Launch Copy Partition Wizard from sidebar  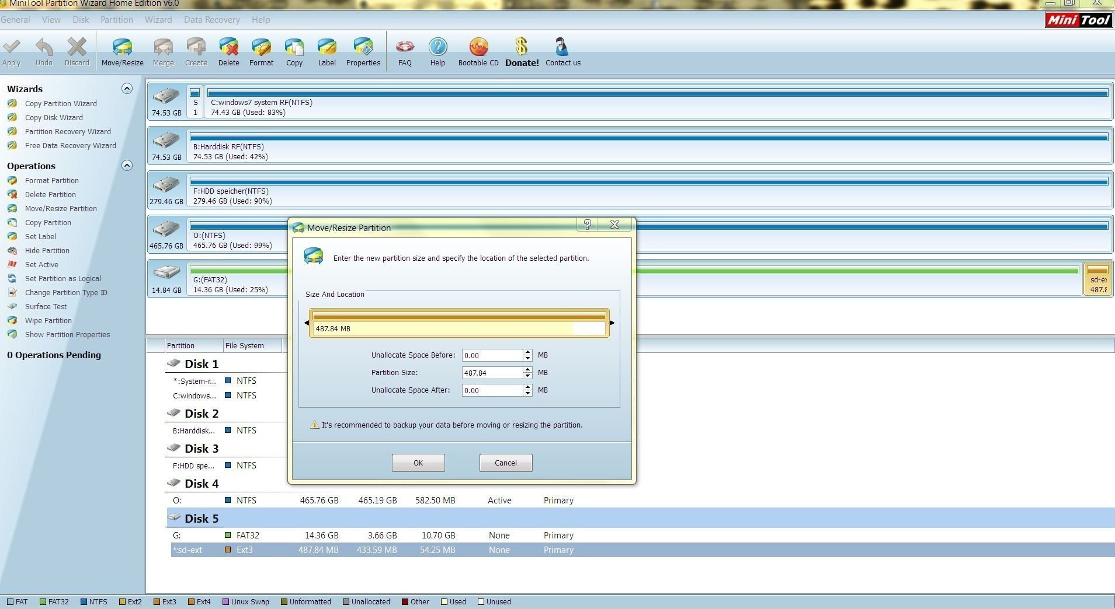(61, 103)
